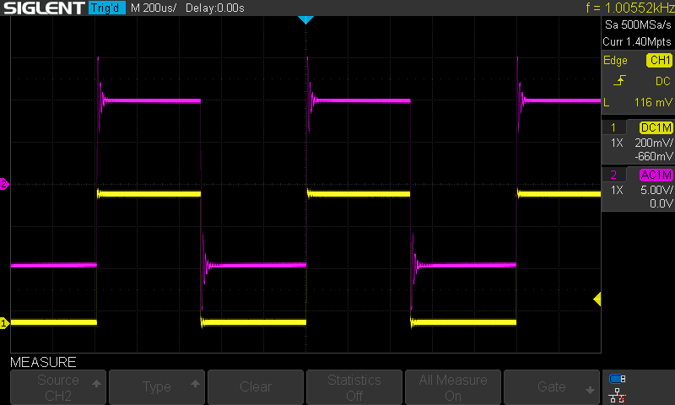Click the -660mV channel 1 offset
The width and height of the screenshot is (675, 405).
point(653,156)
